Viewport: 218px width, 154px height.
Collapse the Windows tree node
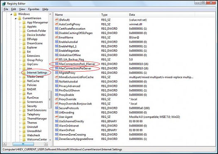pyautogui.click(x=11, y=14)
